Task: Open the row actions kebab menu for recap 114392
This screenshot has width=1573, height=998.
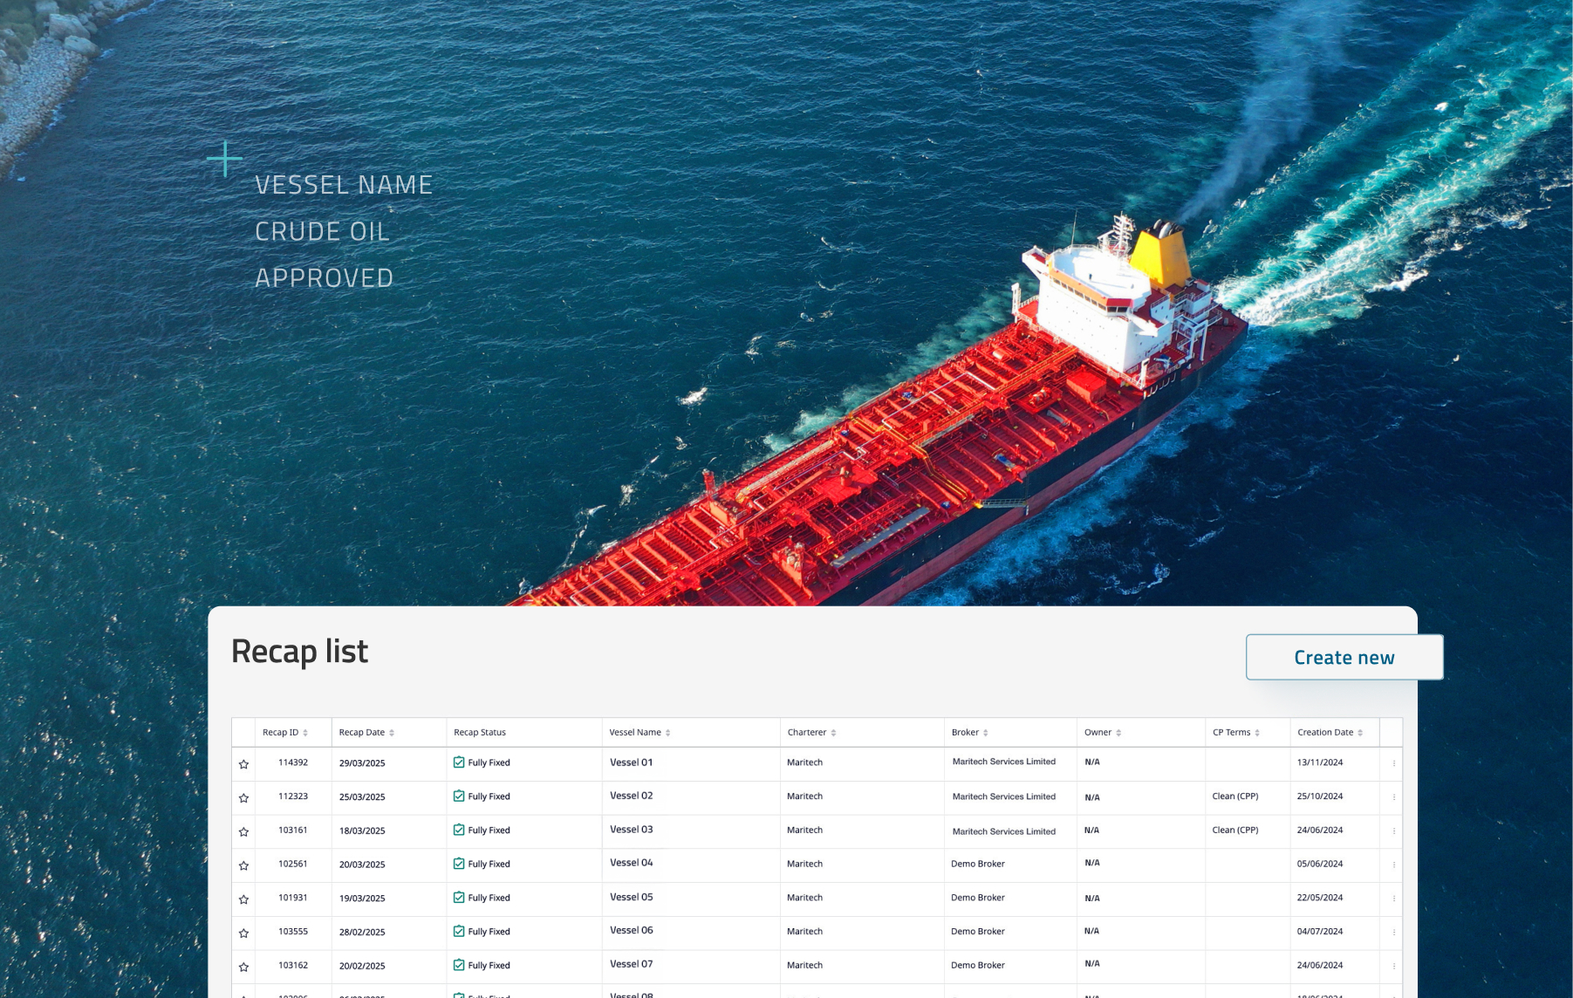Action: pos(1393,762)
